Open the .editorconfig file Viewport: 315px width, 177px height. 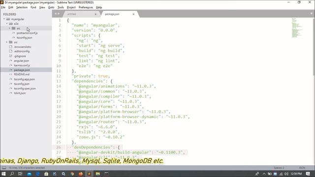(22, 51)
